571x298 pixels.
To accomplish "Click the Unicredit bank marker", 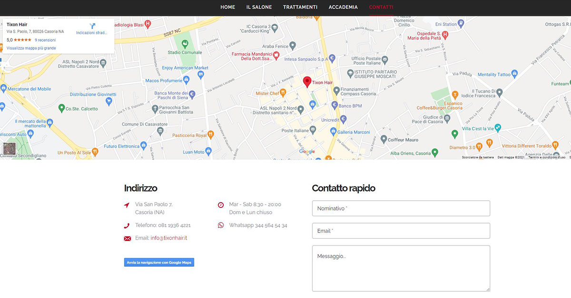I will (x=343, y=120).
